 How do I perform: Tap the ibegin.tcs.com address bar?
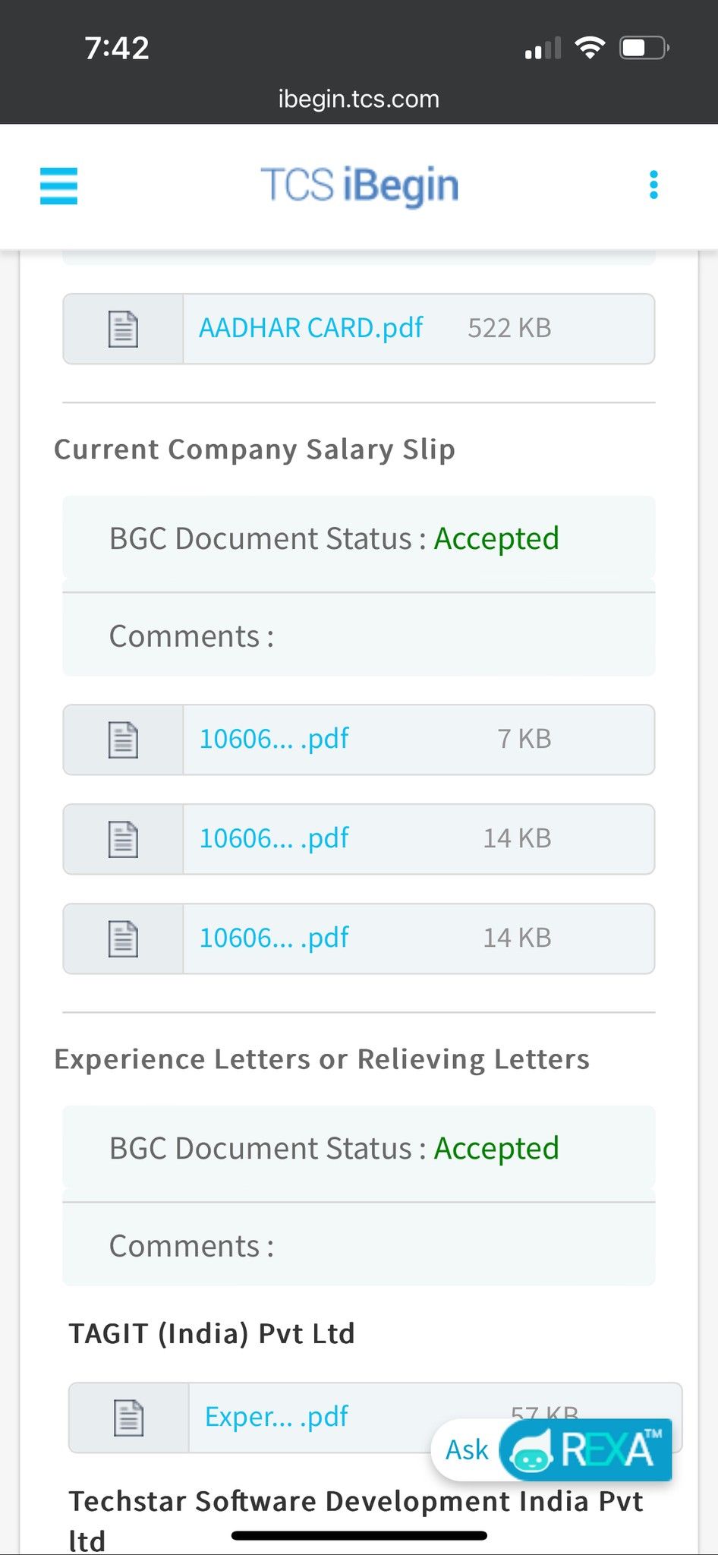click(359, 99)
